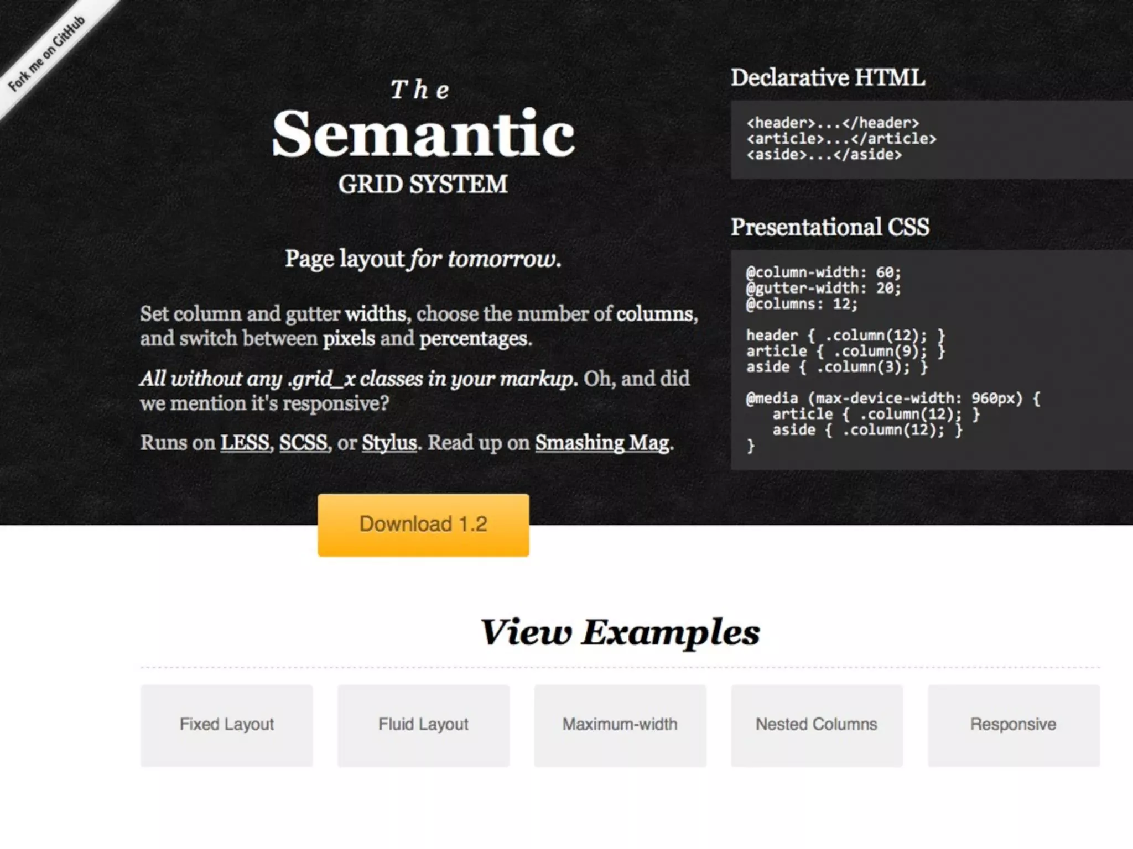1133x849 pixels.
Task: Open the SCSS link
Action: click(x=303, y=443)
